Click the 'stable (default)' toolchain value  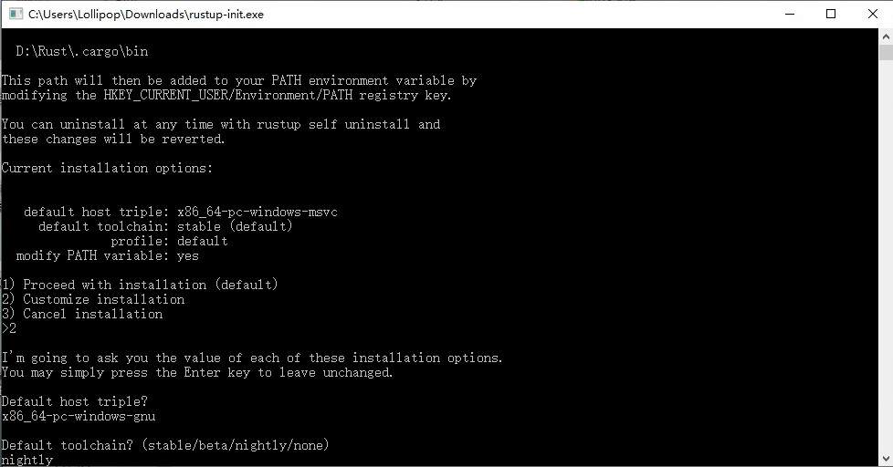click(235, 227)
